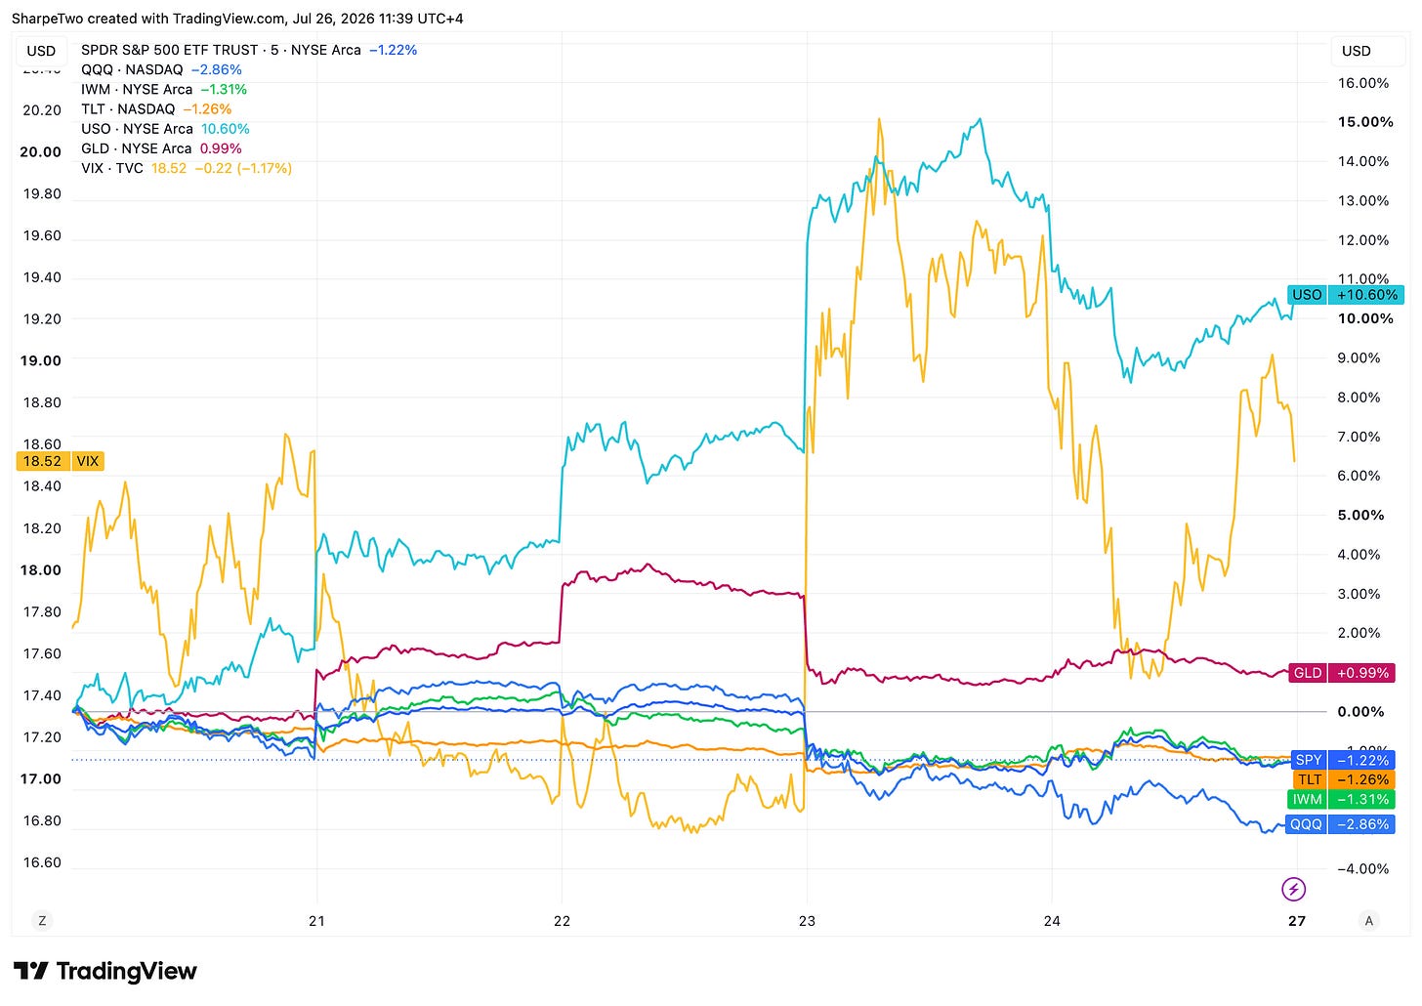
Task: Click the 19.60 value on left axis
Action: click(x=42, y=235)
